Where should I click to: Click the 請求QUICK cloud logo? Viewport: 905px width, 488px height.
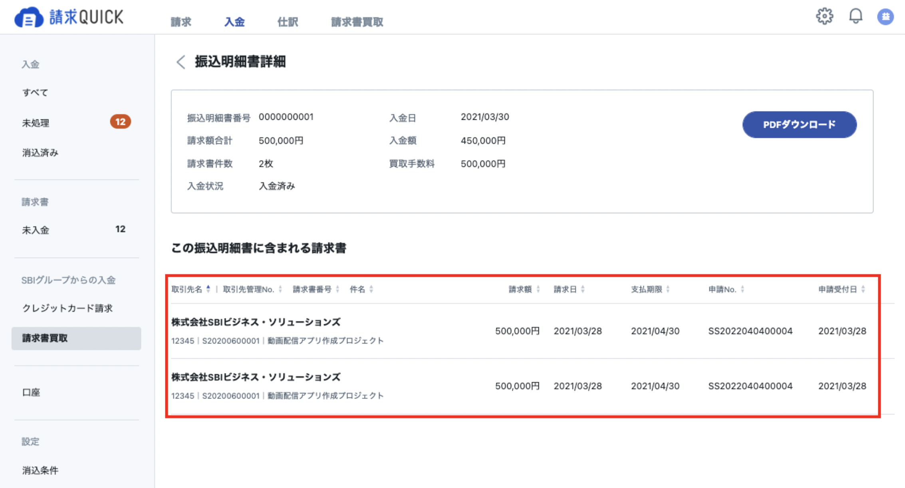[x=69, y=17]
